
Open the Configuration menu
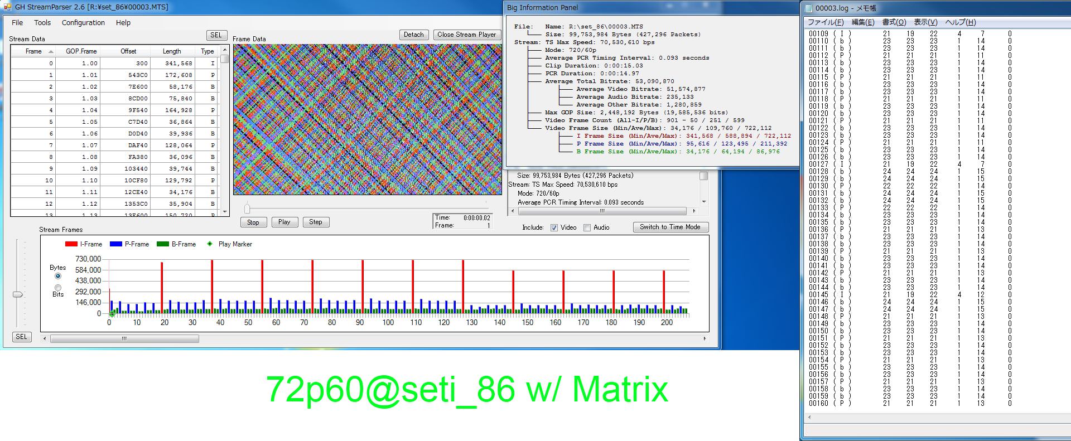pyautogui.click(x=83, y=23)
